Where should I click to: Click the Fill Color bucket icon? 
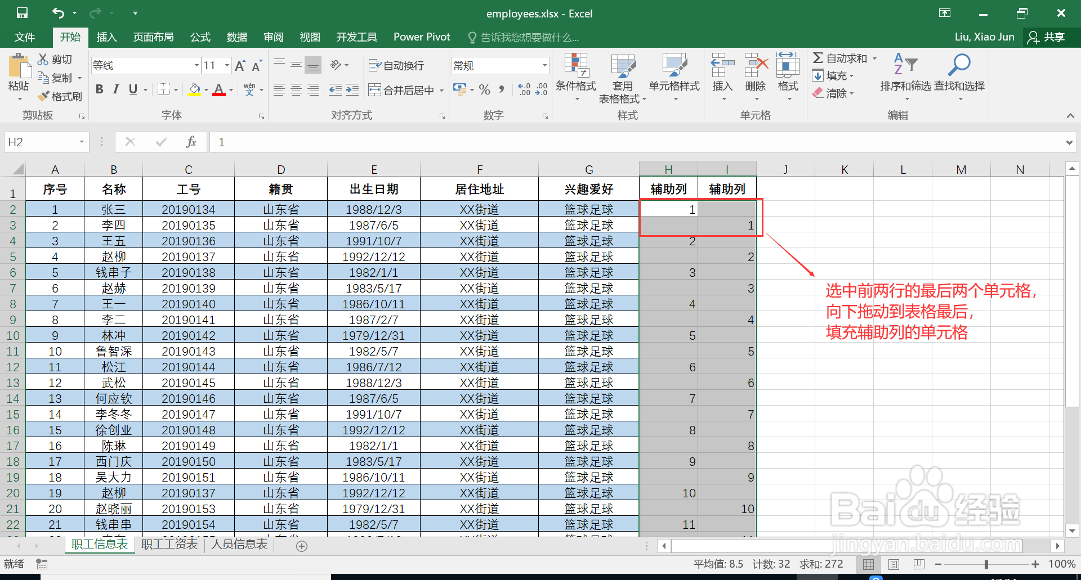click(194, 89)
